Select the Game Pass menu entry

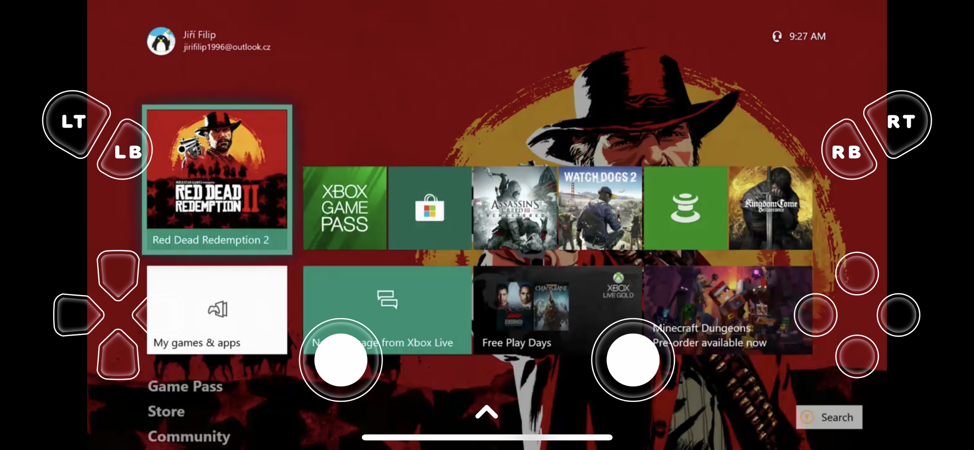pyautogui.click(x=185, y=386)
